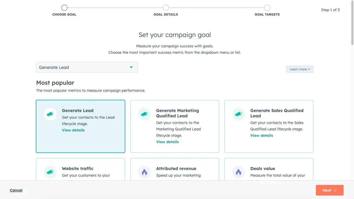The height and width of the screenshot is (199, 354).
Task: View details for Generate Lead
Action: tap(73, 130)
